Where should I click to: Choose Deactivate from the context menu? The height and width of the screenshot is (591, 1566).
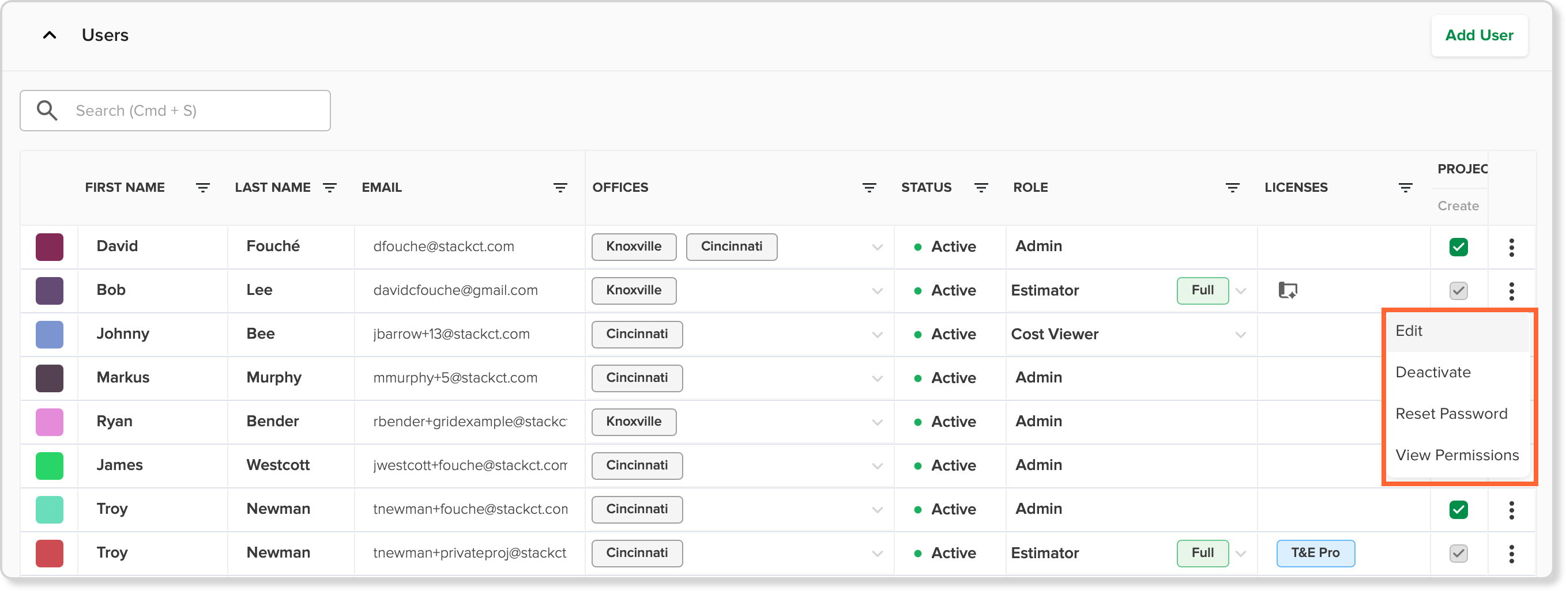click(1457, 372)
